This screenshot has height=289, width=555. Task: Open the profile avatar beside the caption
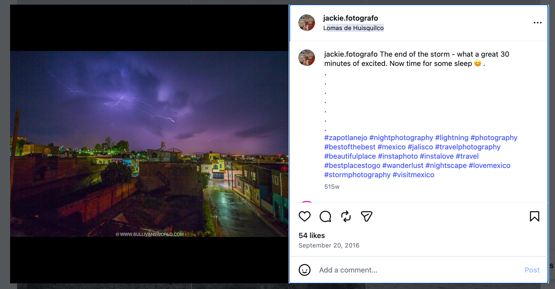coord(307,58)
